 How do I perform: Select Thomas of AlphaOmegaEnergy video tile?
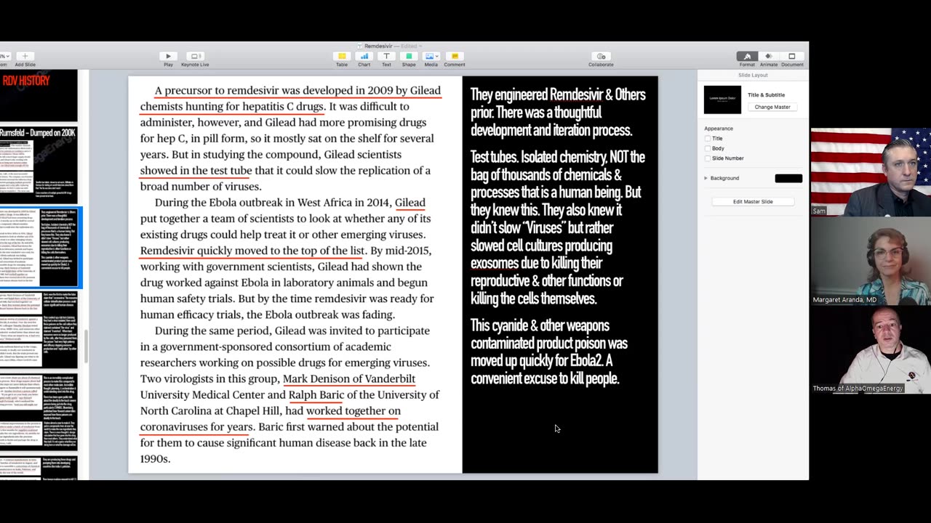click(871, 351)
